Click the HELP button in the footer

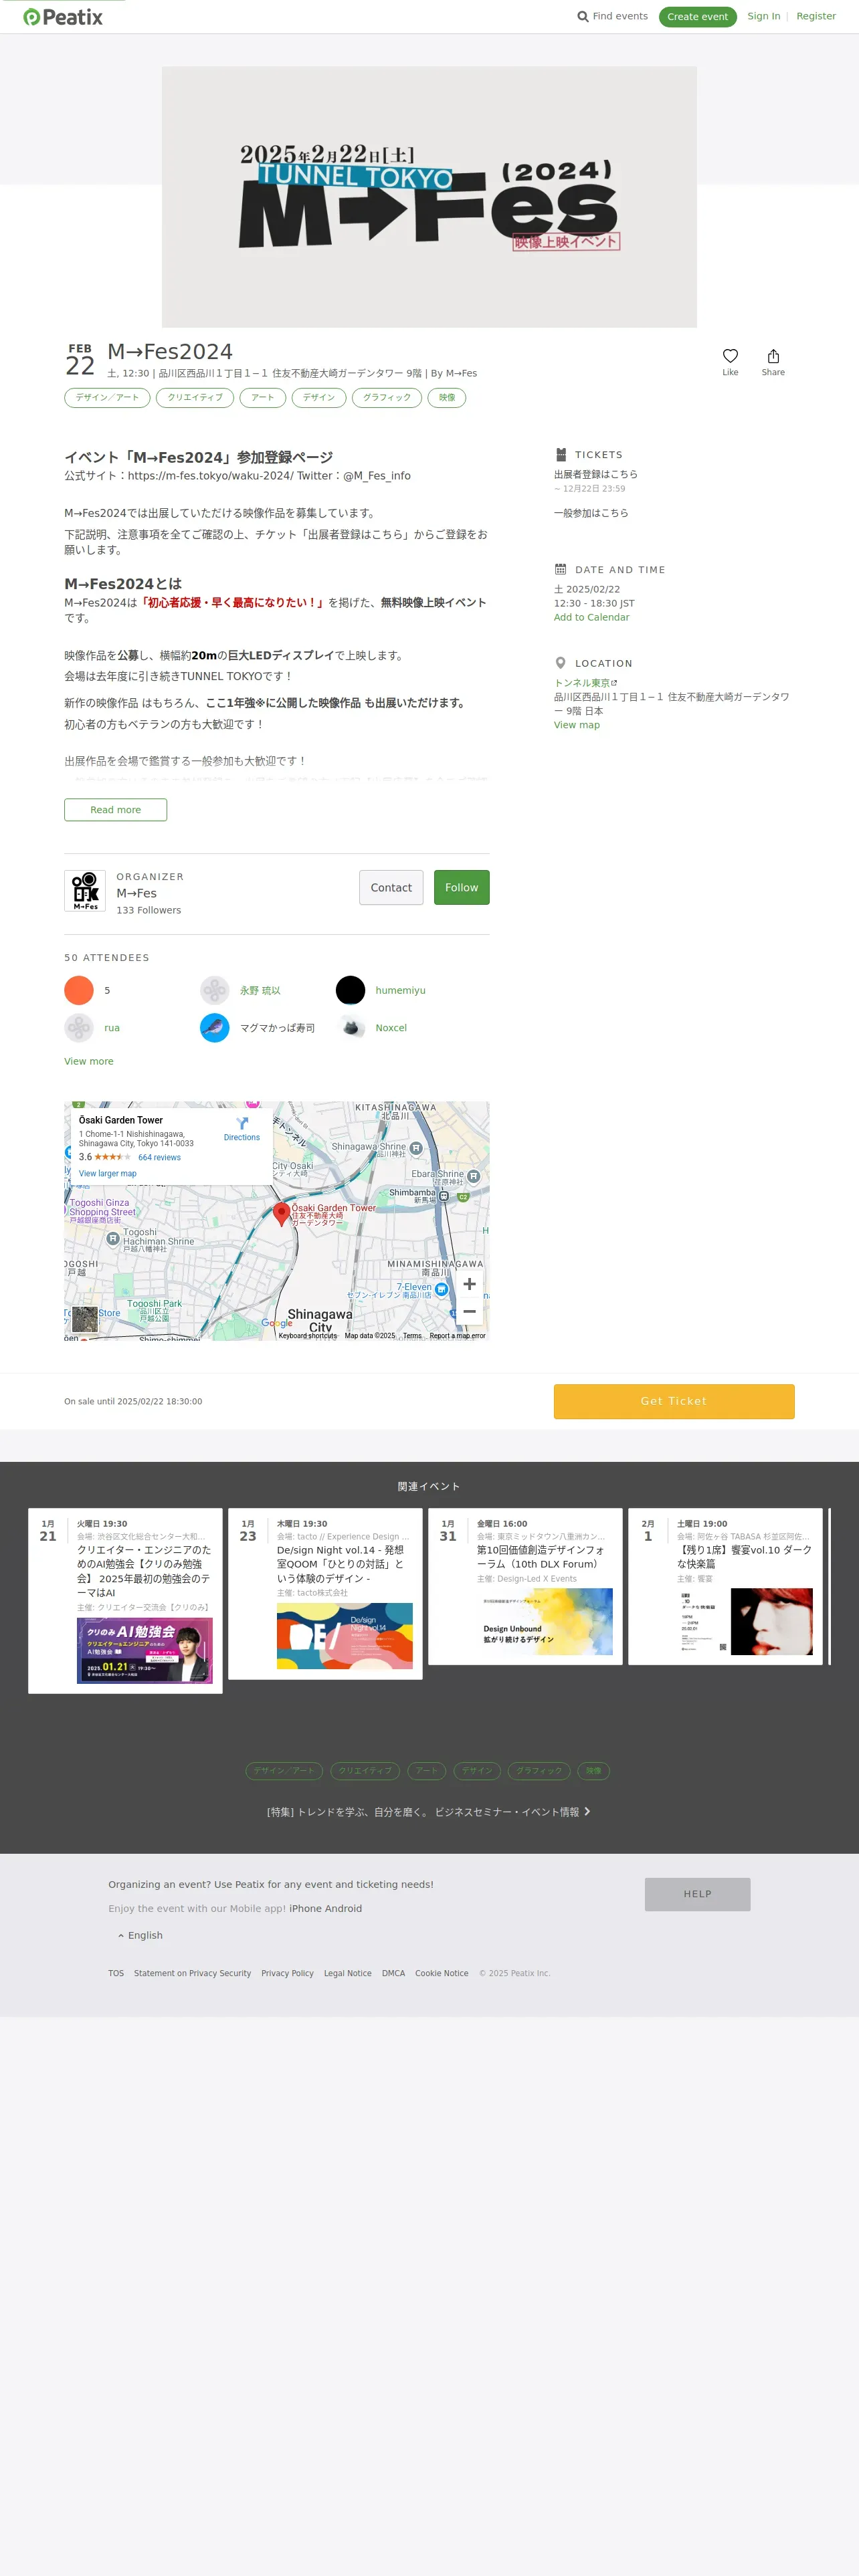[698, 1894]
